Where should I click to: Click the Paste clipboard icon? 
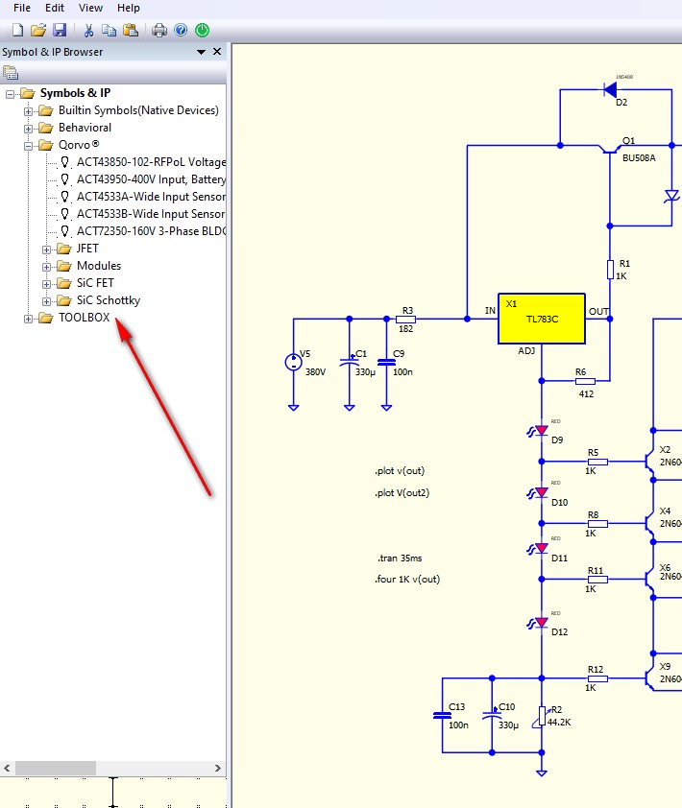click(x=131, y=31)
